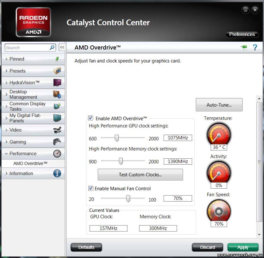Click the My Digital Flat-Panels monitor icon
Screen dimensions: 264x258
point(57,118)
